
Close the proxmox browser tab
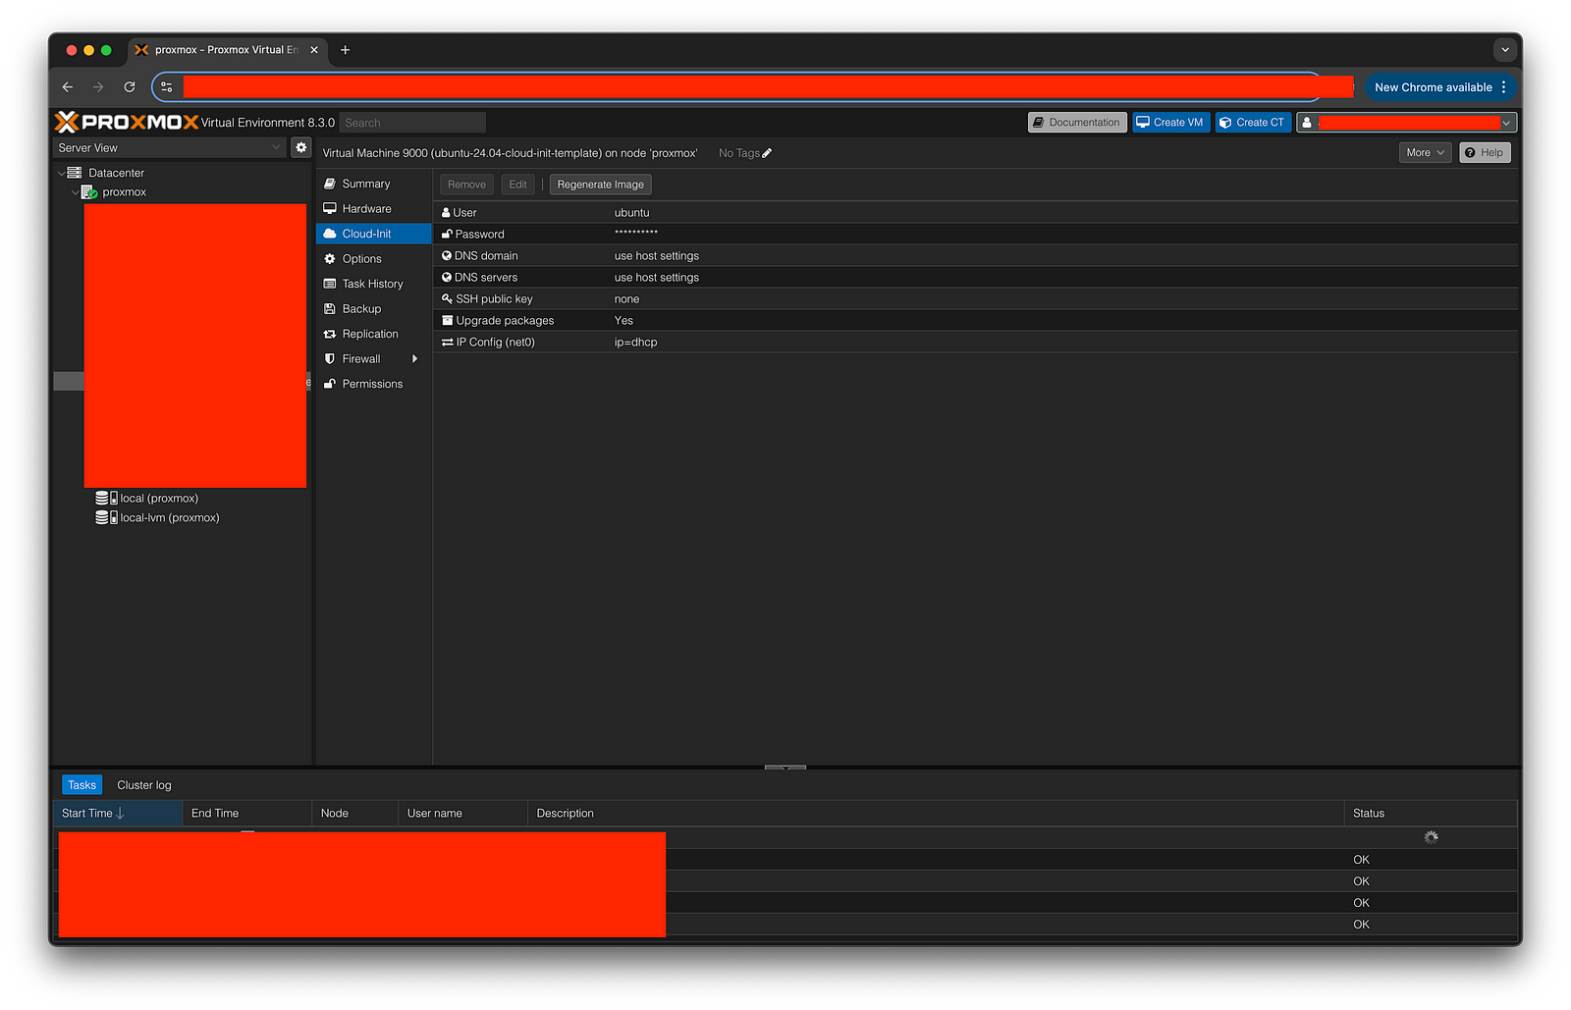tap(314, 50)
